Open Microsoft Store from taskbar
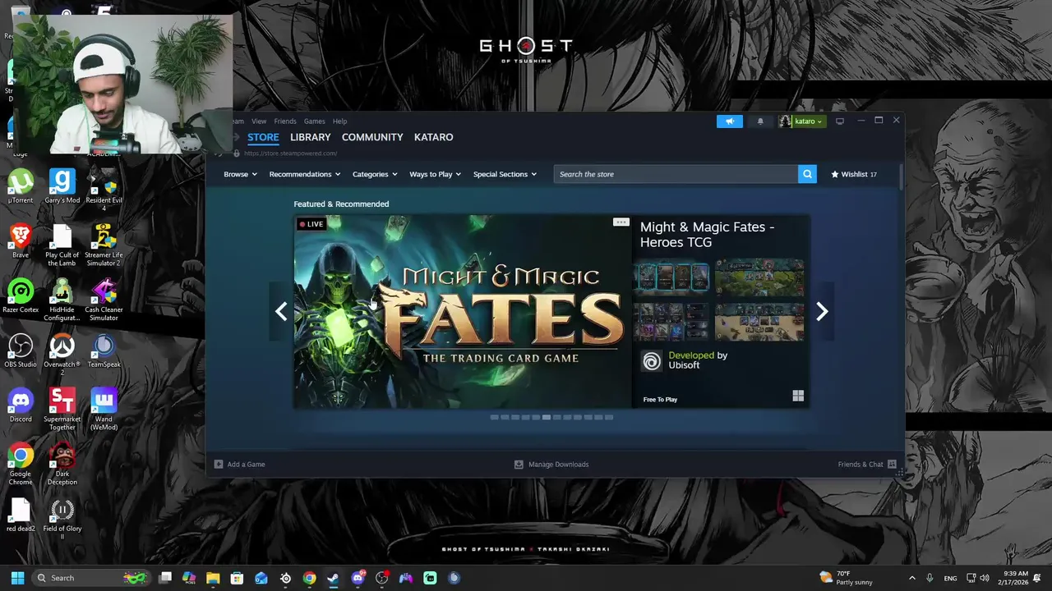Viewport: 1052px width, 591px height. [x=237, y=578]
